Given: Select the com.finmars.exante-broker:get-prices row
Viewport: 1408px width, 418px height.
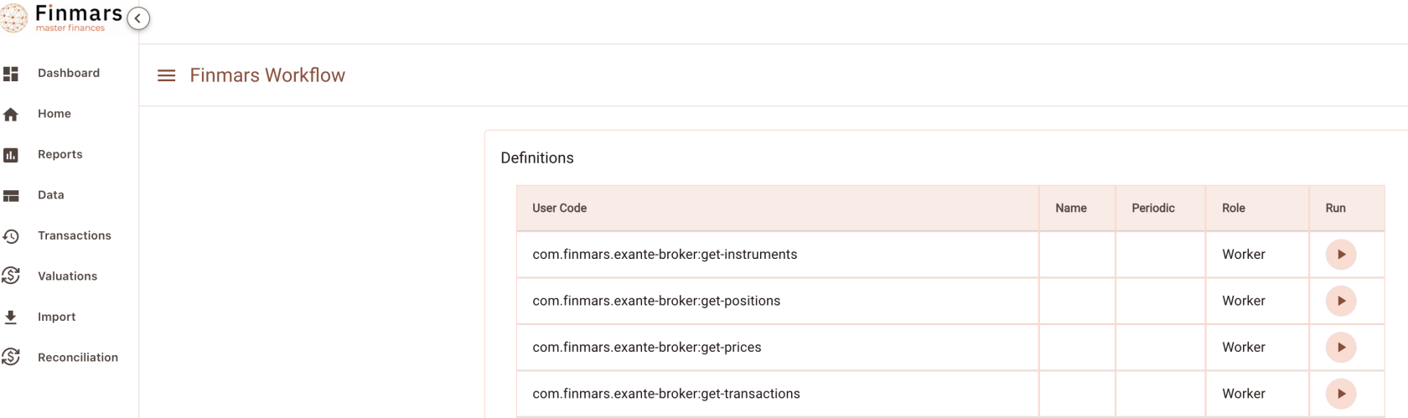Looking at the screenshot, I should tap(950, 348).
